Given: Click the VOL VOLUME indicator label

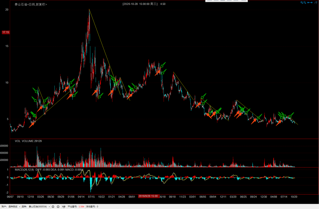Looking at the screenshot, I should [x=28, y=141].
